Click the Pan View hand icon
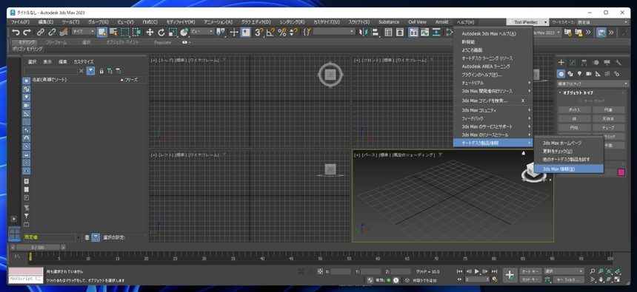637x292 pixels. [601, 279]
